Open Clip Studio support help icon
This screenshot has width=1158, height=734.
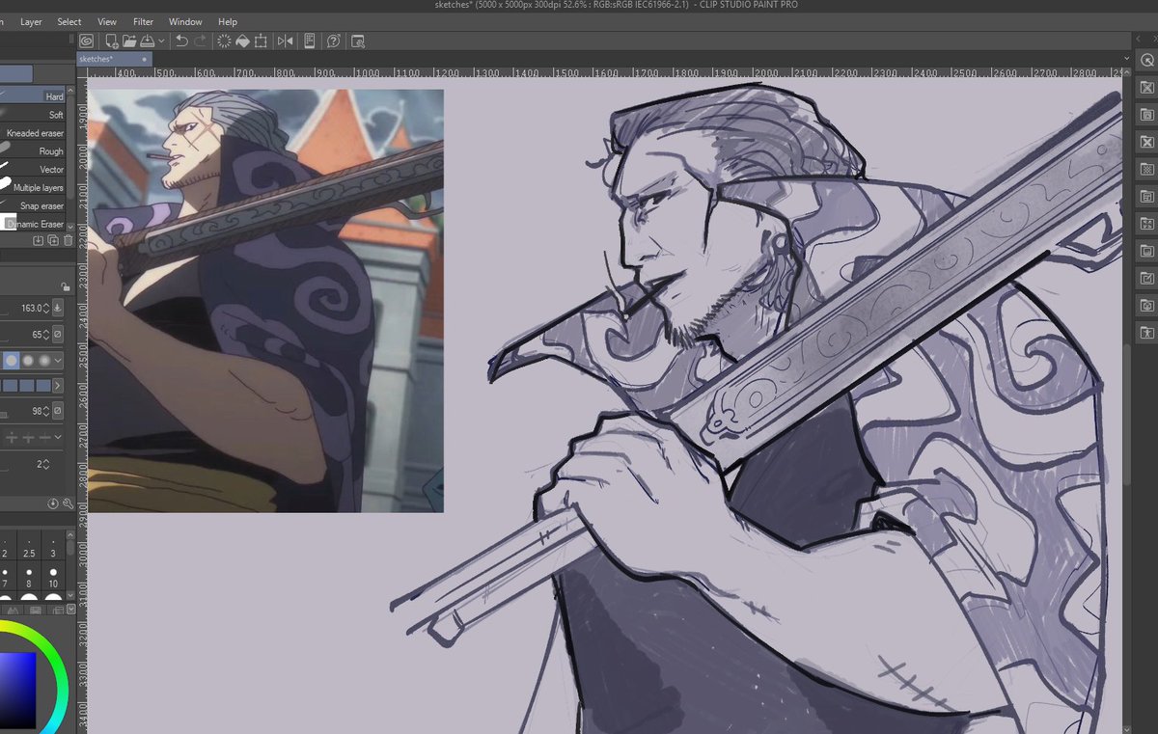(x=334, y=41)
